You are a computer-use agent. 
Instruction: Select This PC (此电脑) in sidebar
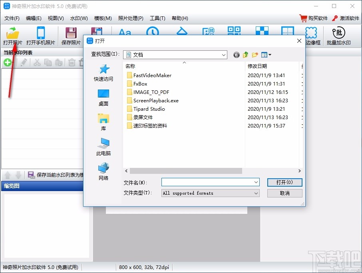tap(103, 147)
